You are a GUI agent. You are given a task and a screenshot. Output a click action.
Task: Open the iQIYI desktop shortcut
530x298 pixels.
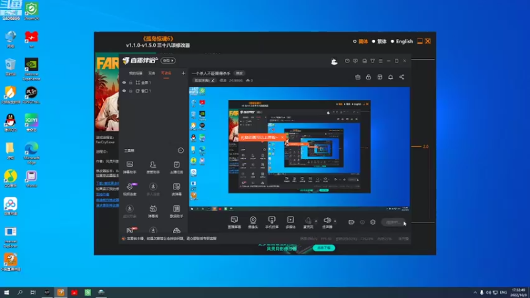click(31, 123)
